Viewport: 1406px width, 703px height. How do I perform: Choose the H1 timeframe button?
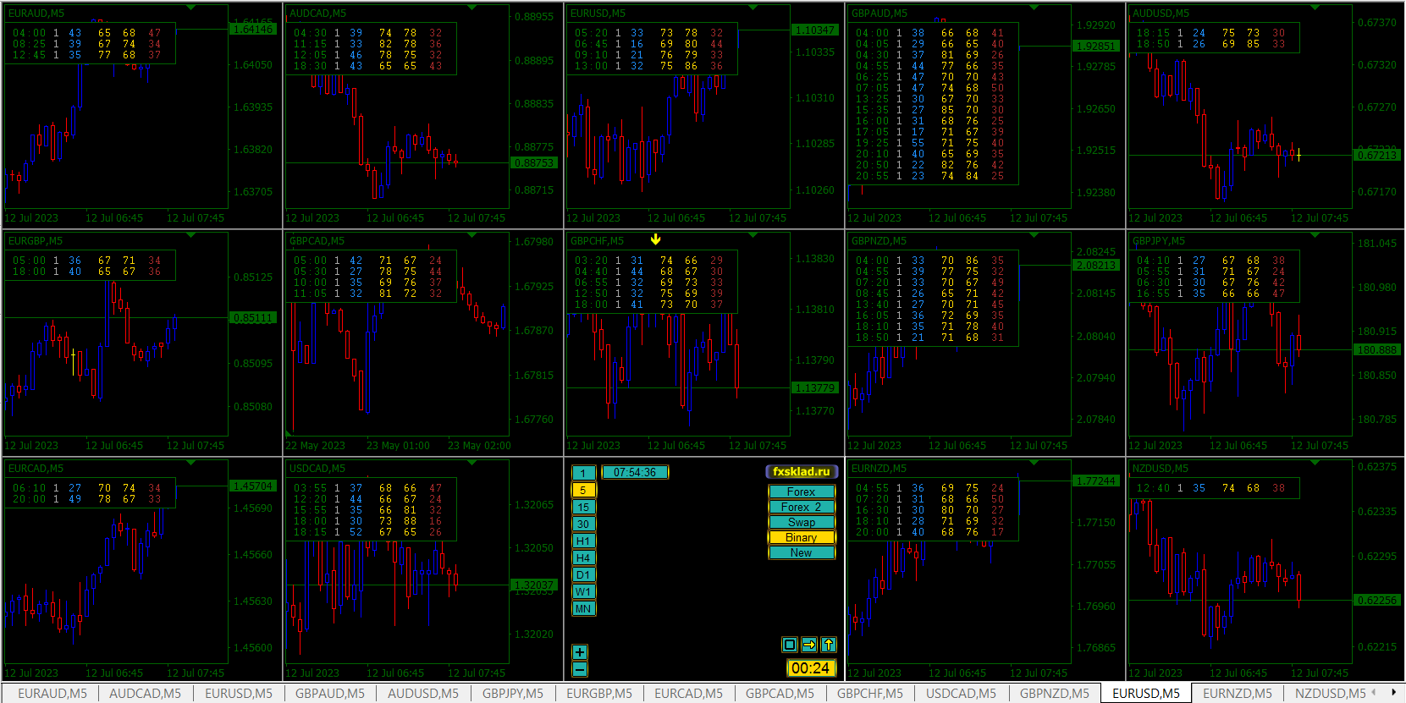point(583,541)
